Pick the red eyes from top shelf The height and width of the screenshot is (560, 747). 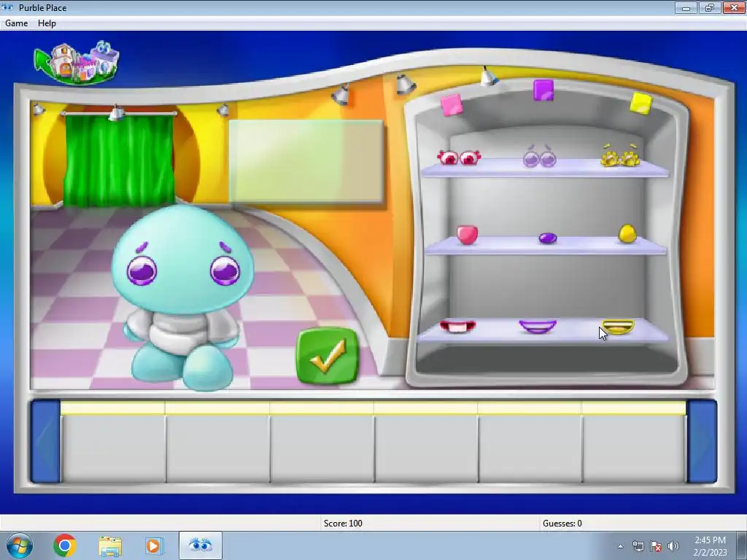[x=459, y=157]
